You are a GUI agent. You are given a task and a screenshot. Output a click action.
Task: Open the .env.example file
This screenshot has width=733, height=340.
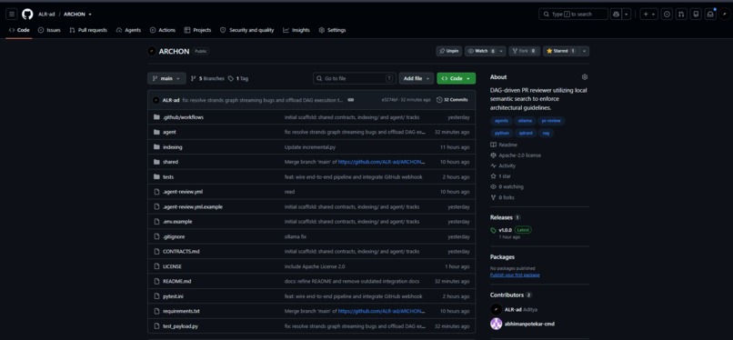pyautogui.click(x=177, y=222)
